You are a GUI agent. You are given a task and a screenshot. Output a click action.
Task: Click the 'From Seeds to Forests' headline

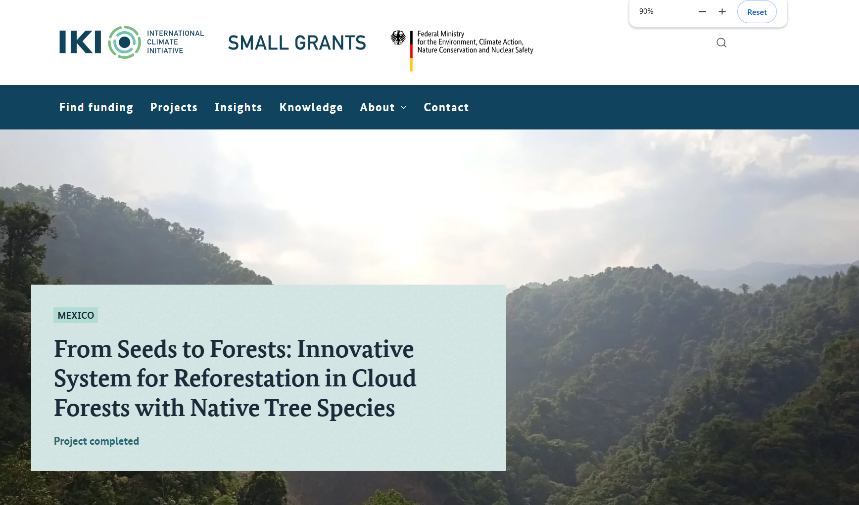(x=235, y=379)
